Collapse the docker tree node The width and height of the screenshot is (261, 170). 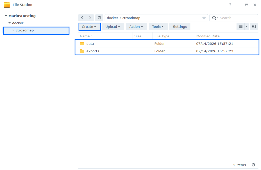[10, 23]
